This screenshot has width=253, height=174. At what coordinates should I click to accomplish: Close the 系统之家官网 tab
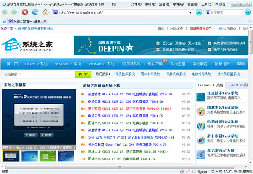point(45,21)
